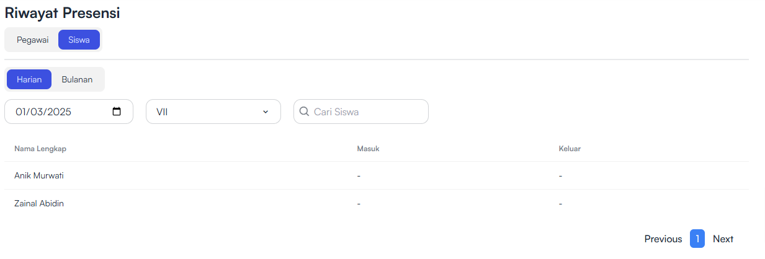This screenshot has height=259, width=765.
Task: Select the Zainal Abidin row
Action: (x=377, y=203)
